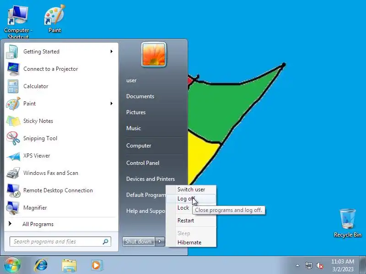The width and height of the screenshot is (366, 274).
Task: Choose Hibernate
Action: [x=191, y=242]
